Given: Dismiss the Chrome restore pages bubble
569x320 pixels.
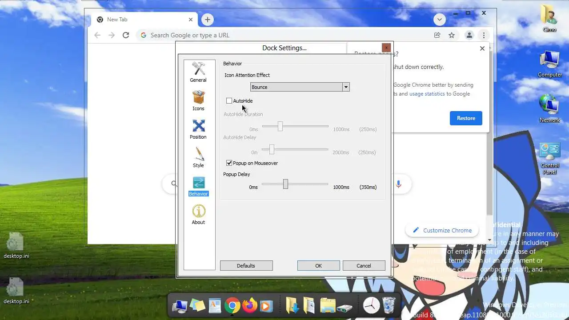Looking at the screenshot, I should 482,48.
